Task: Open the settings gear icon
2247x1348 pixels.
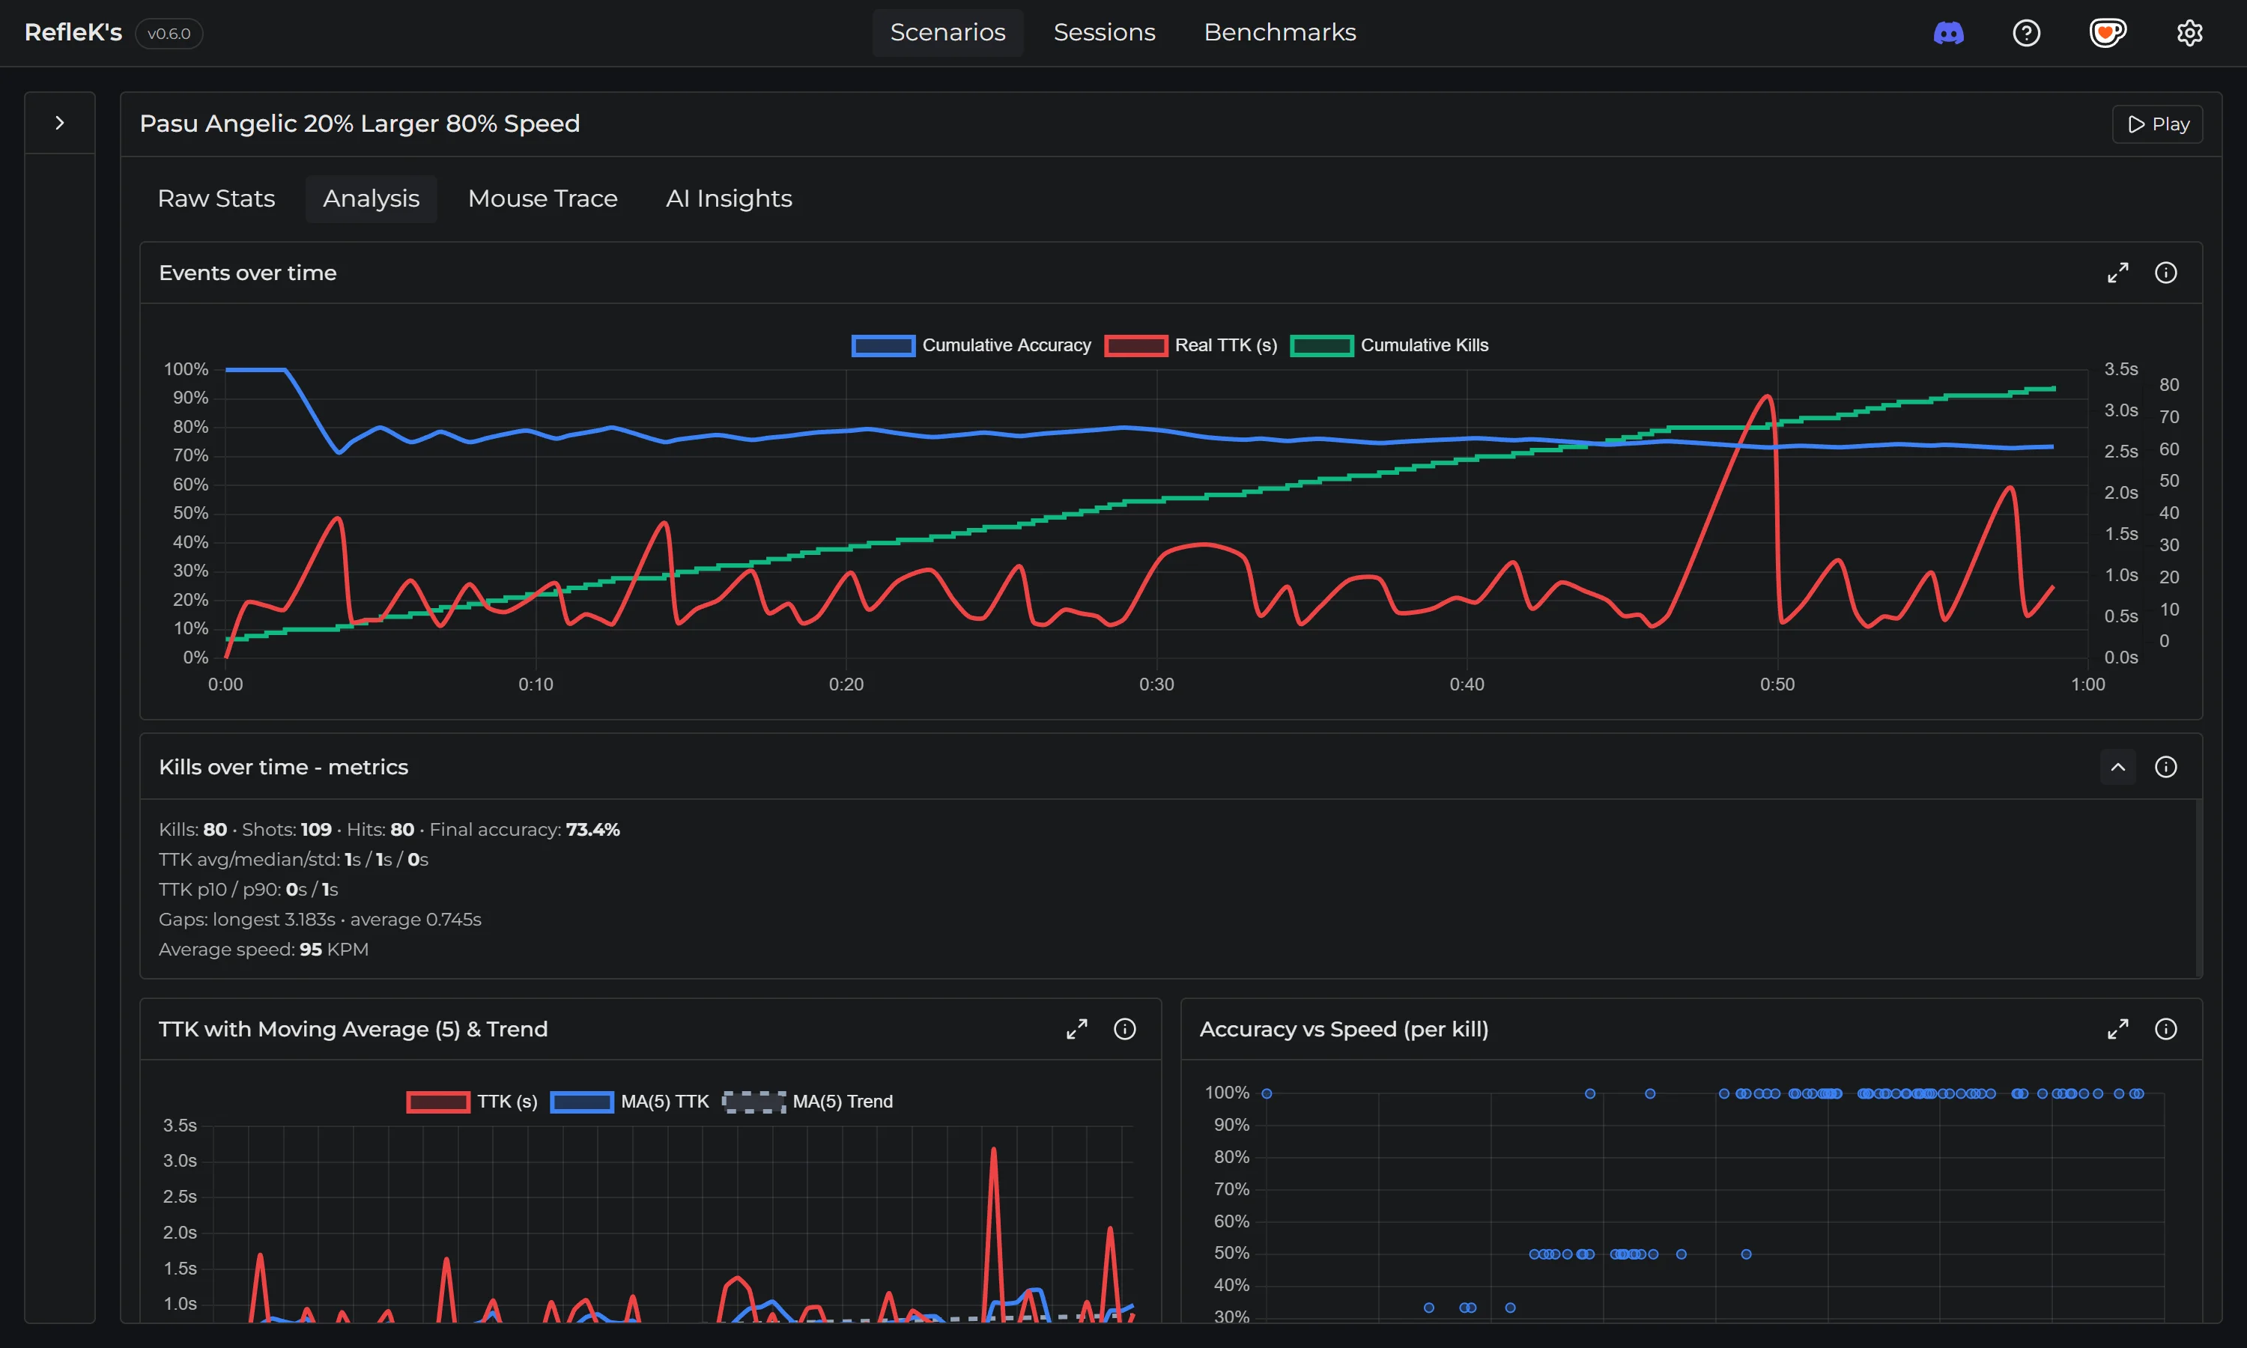Action: (2189, 34)
